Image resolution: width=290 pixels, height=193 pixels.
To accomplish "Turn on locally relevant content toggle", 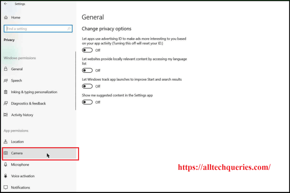I will [87, 70].
